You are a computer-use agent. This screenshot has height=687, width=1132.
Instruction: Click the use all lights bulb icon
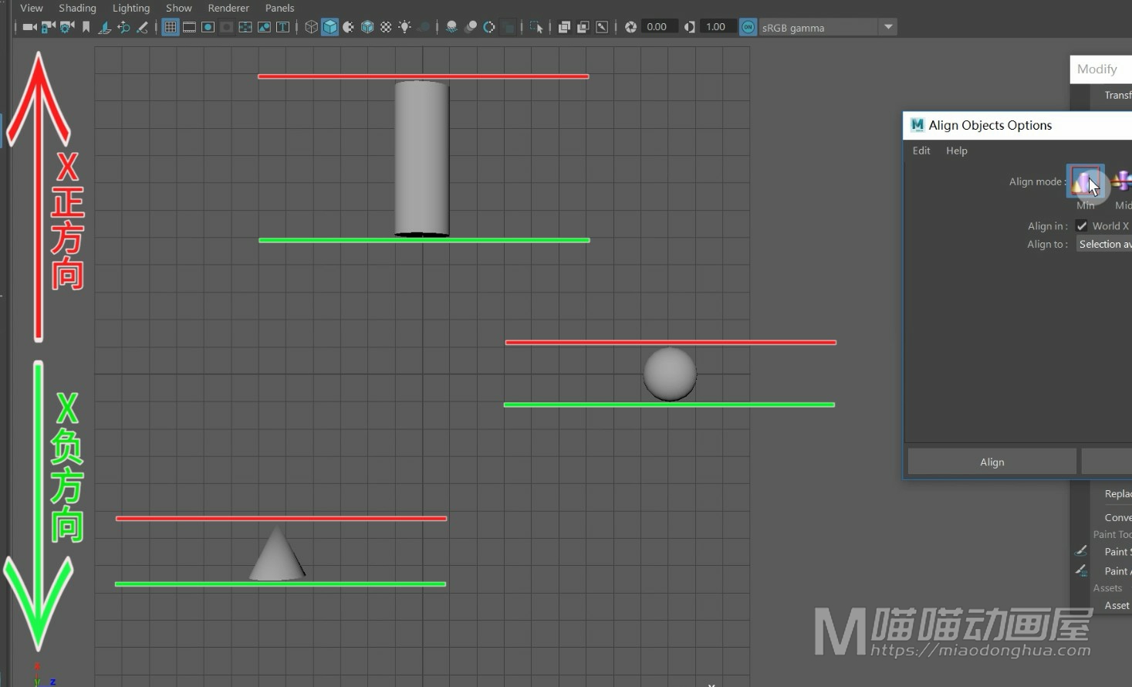click(x=404, y=27)
